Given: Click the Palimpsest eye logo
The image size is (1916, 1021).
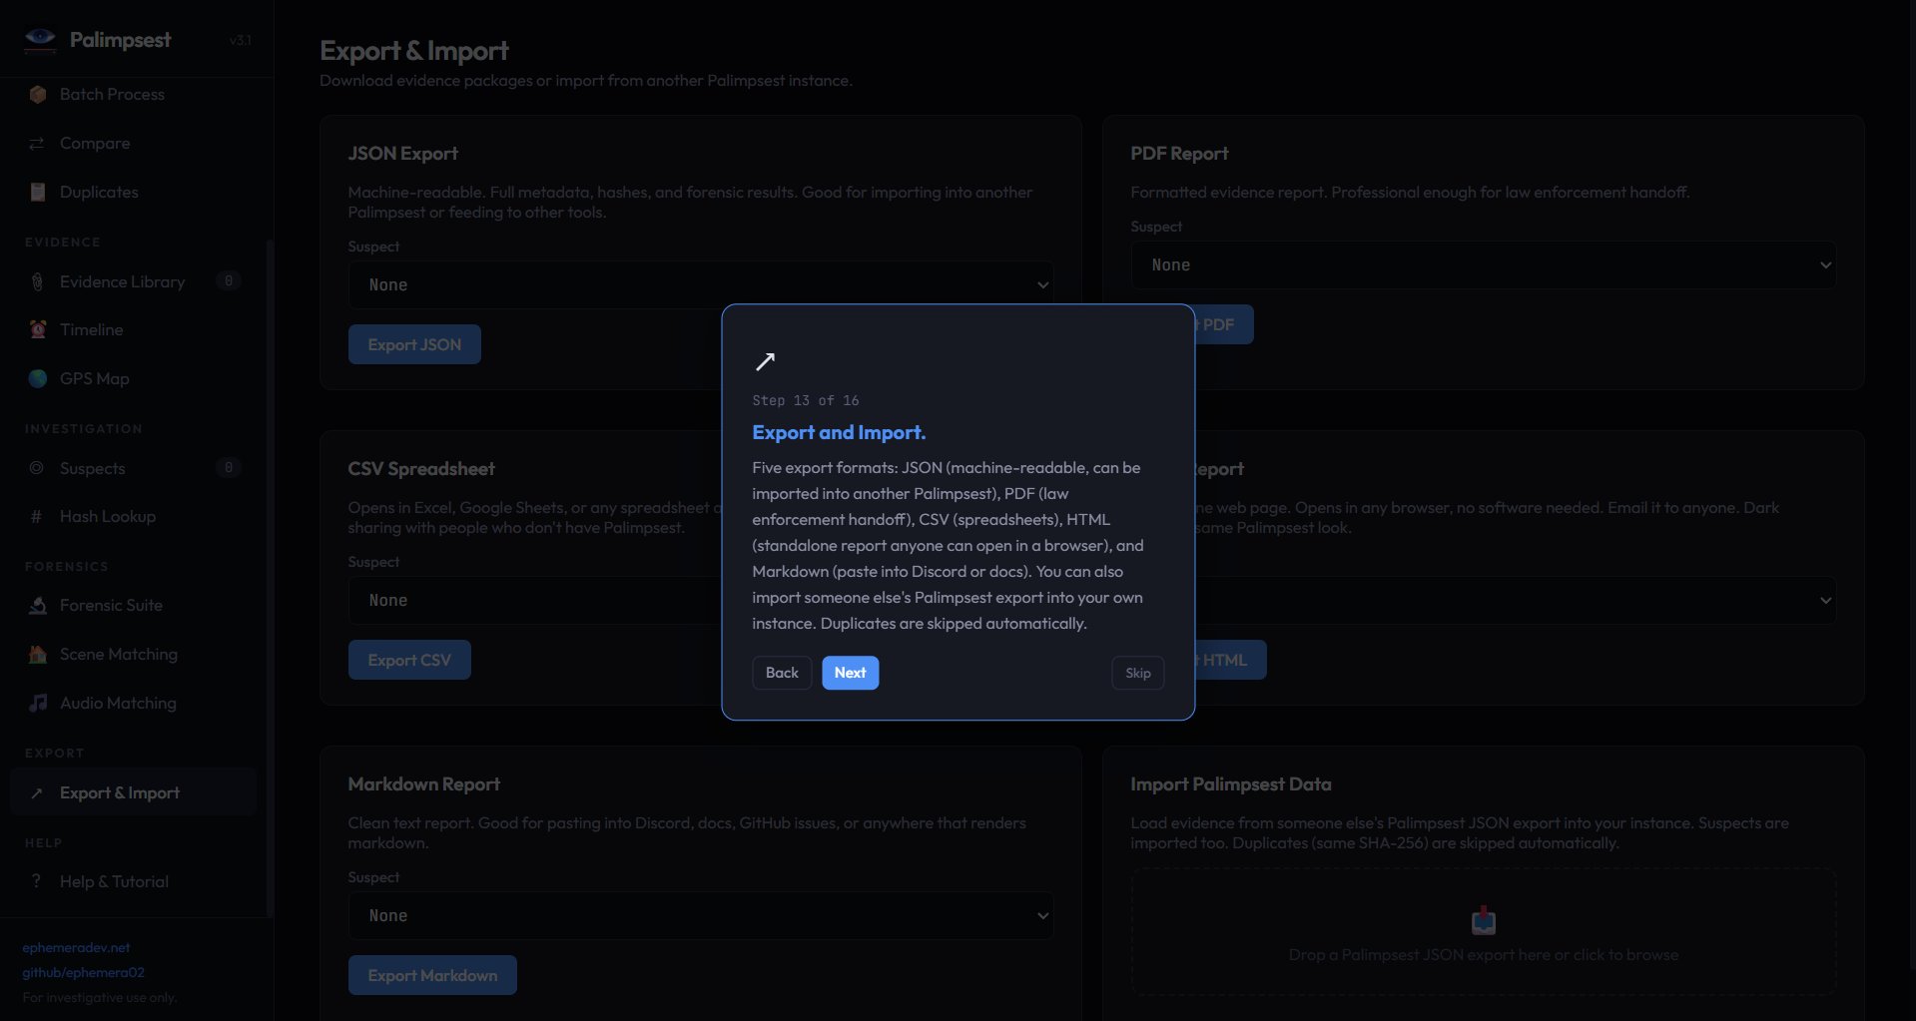Looking at the screenshot, I should coord(41,39).
